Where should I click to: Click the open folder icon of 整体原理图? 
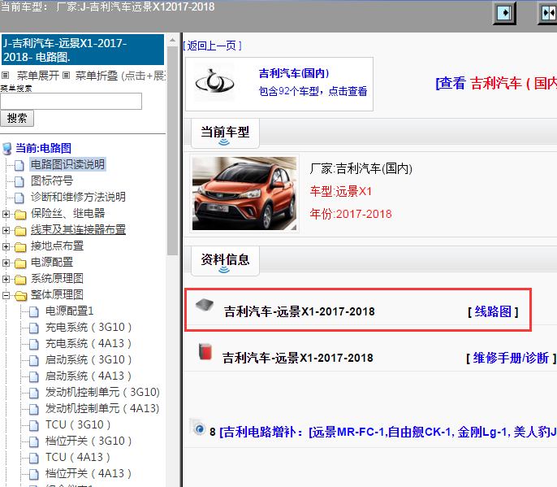coord(20,295)
